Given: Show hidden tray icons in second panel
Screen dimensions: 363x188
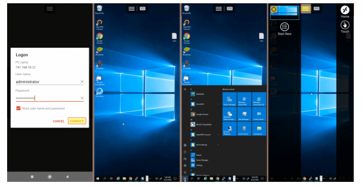Looking at the screenshot, I should click(x=150, y=179).
